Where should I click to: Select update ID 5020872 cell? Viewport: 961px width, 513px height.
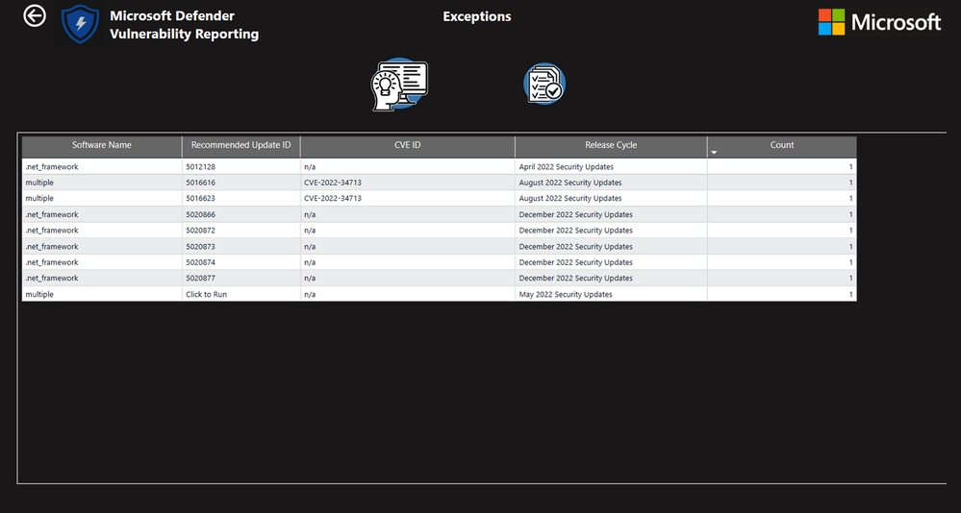tap(240, 231)
